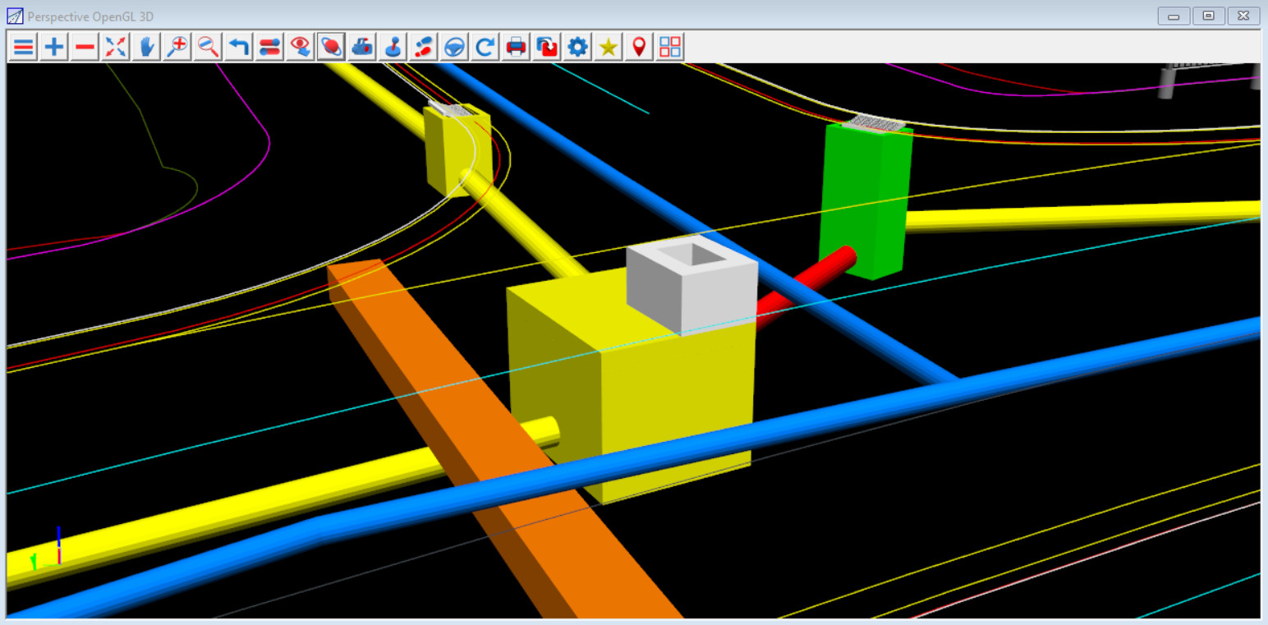This screenshot has height=625, width=1268.
Task: Click the star favorites icon
Action: click(x=607, y=47)
